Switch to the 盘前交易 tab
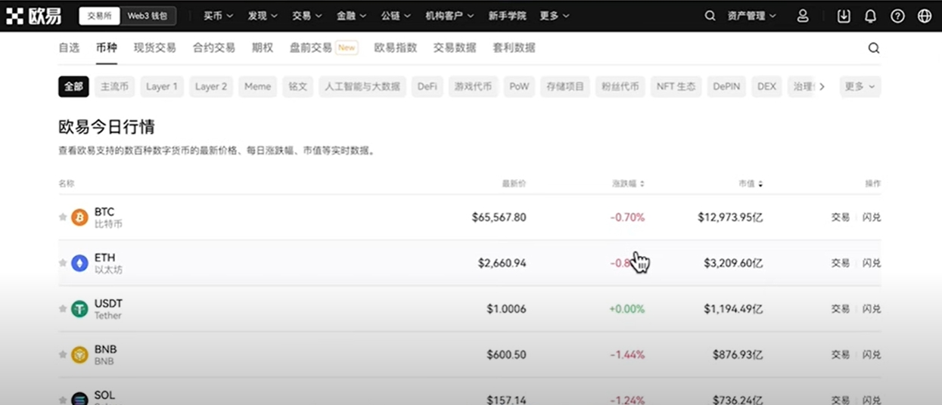 tap(311, 48)
